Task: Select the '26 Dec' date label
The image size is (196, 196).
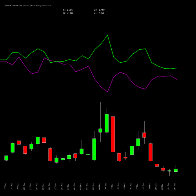Action: click(175, 187)
